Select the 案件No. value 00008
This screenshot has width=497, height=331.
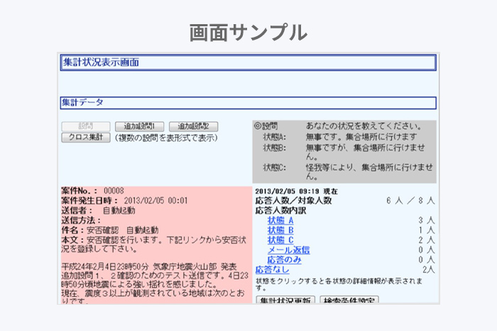pyautogui.click(x=114, y=191)
